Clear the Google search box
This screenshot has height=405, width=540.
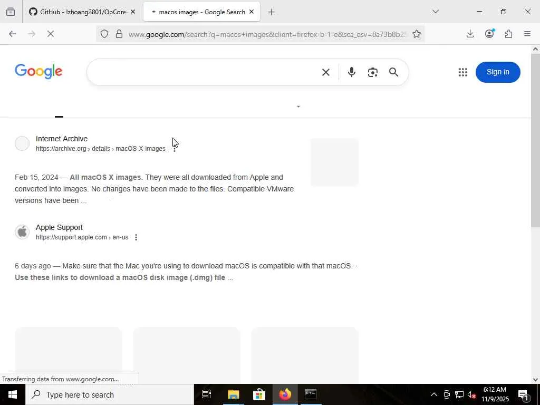point(325,72)
